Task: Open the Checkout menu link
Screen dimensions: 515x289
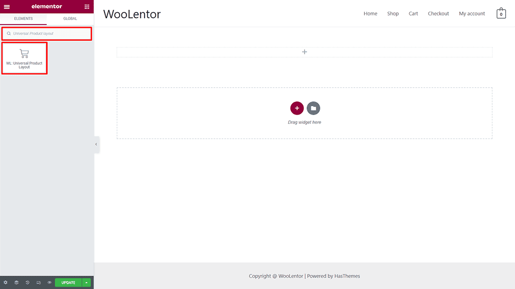Action: tap(438, 13)
